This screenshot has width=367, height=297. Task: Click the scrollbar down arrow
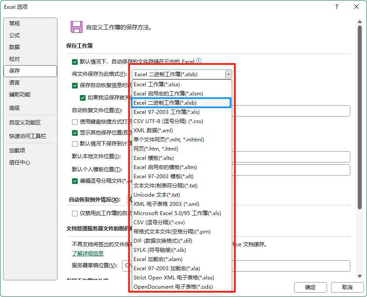(360, 276)
